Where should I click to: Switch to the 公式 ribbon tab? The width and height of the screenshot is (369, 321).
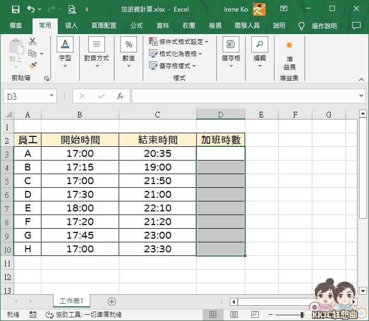pos(136,25)
